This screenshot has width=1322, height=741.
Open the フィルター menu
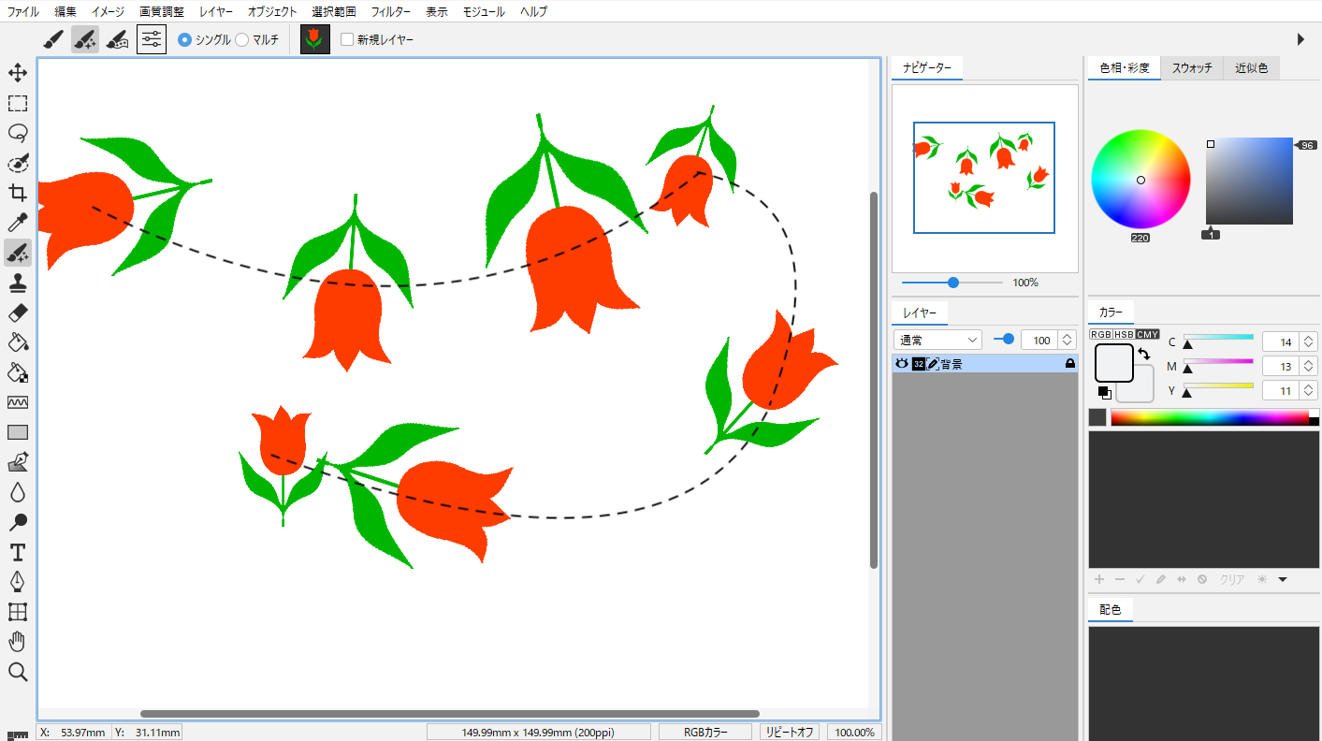[x=390, y=12]
